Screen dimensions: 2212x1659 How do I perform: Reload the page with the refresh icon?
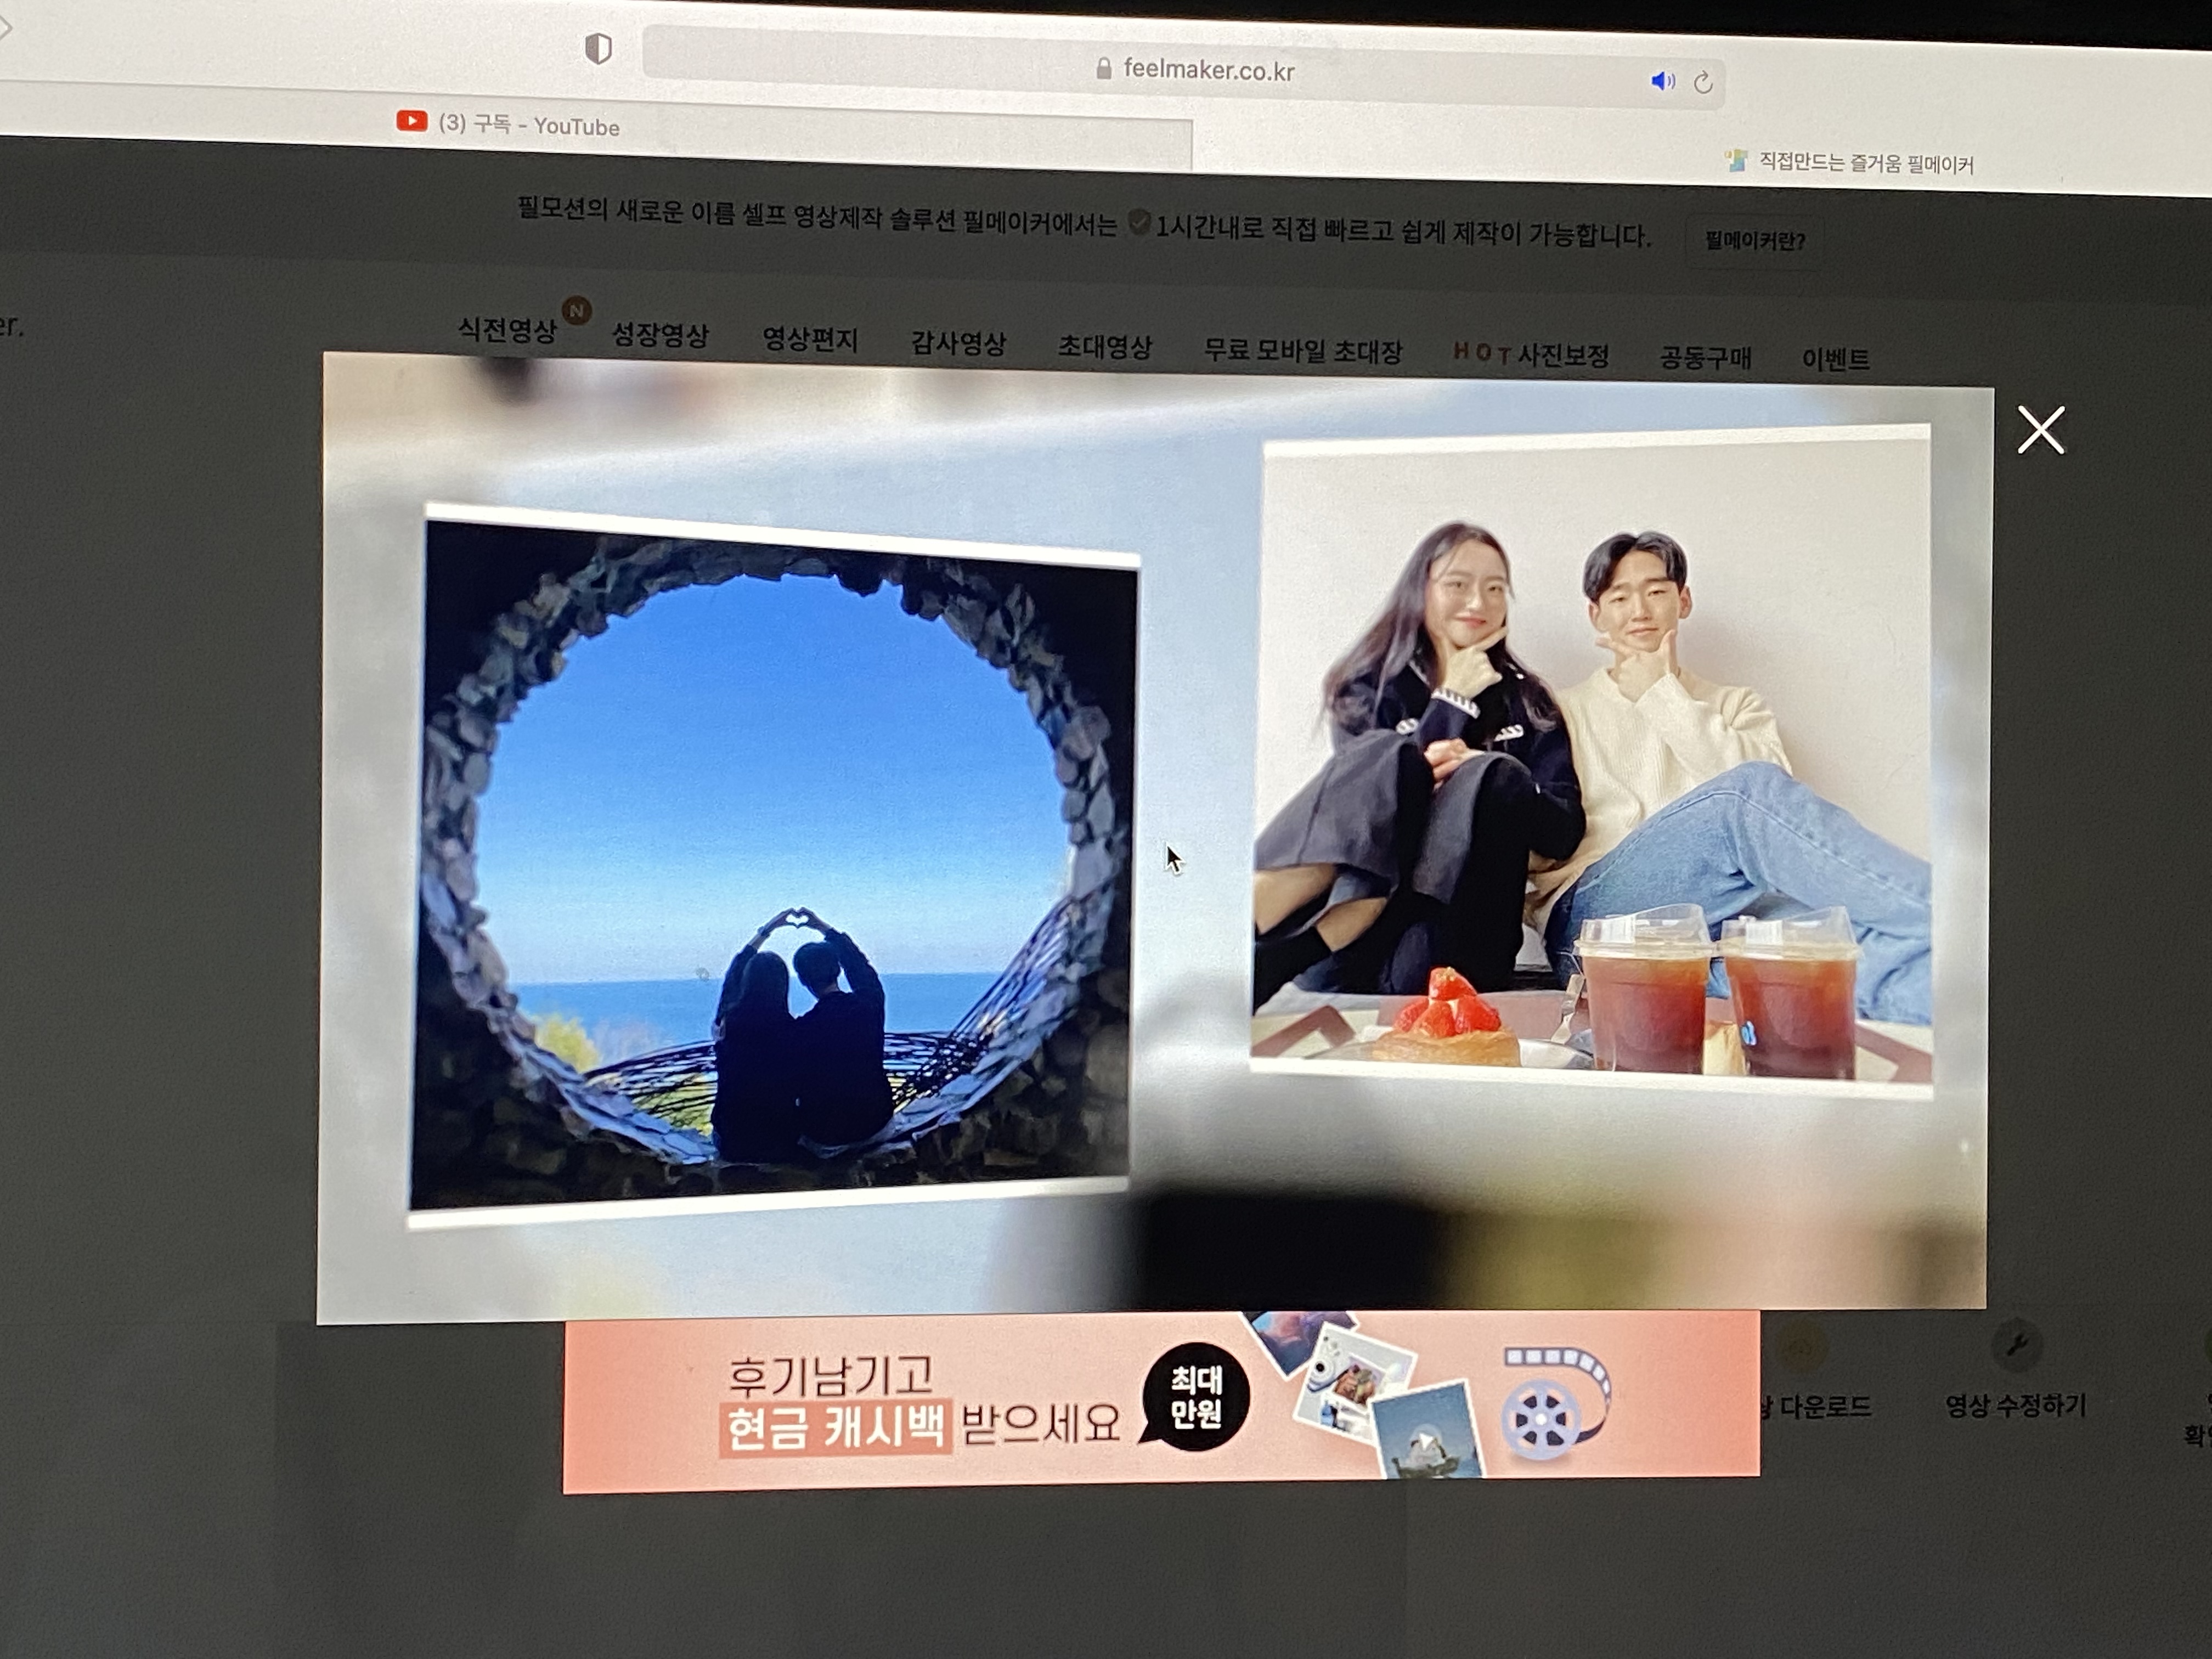(x=1704, y=83)
